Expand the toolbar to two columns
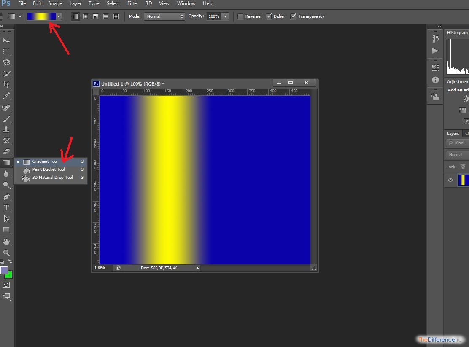 click(2, 26)
